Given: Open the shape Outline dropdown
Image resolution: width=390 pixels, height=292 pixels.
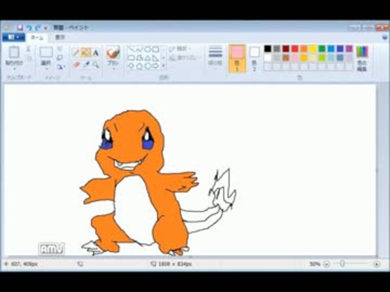Looking at the screenshot, I should 180,49.
